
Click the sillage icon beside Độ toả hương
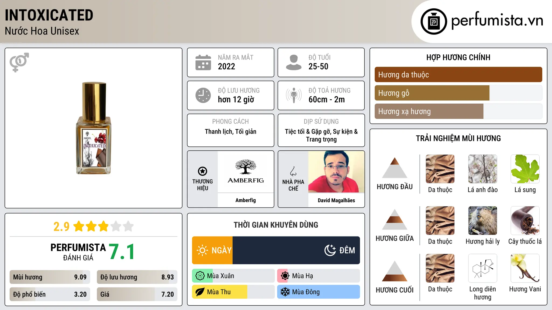pyautogui.click(x=294, y=95)
